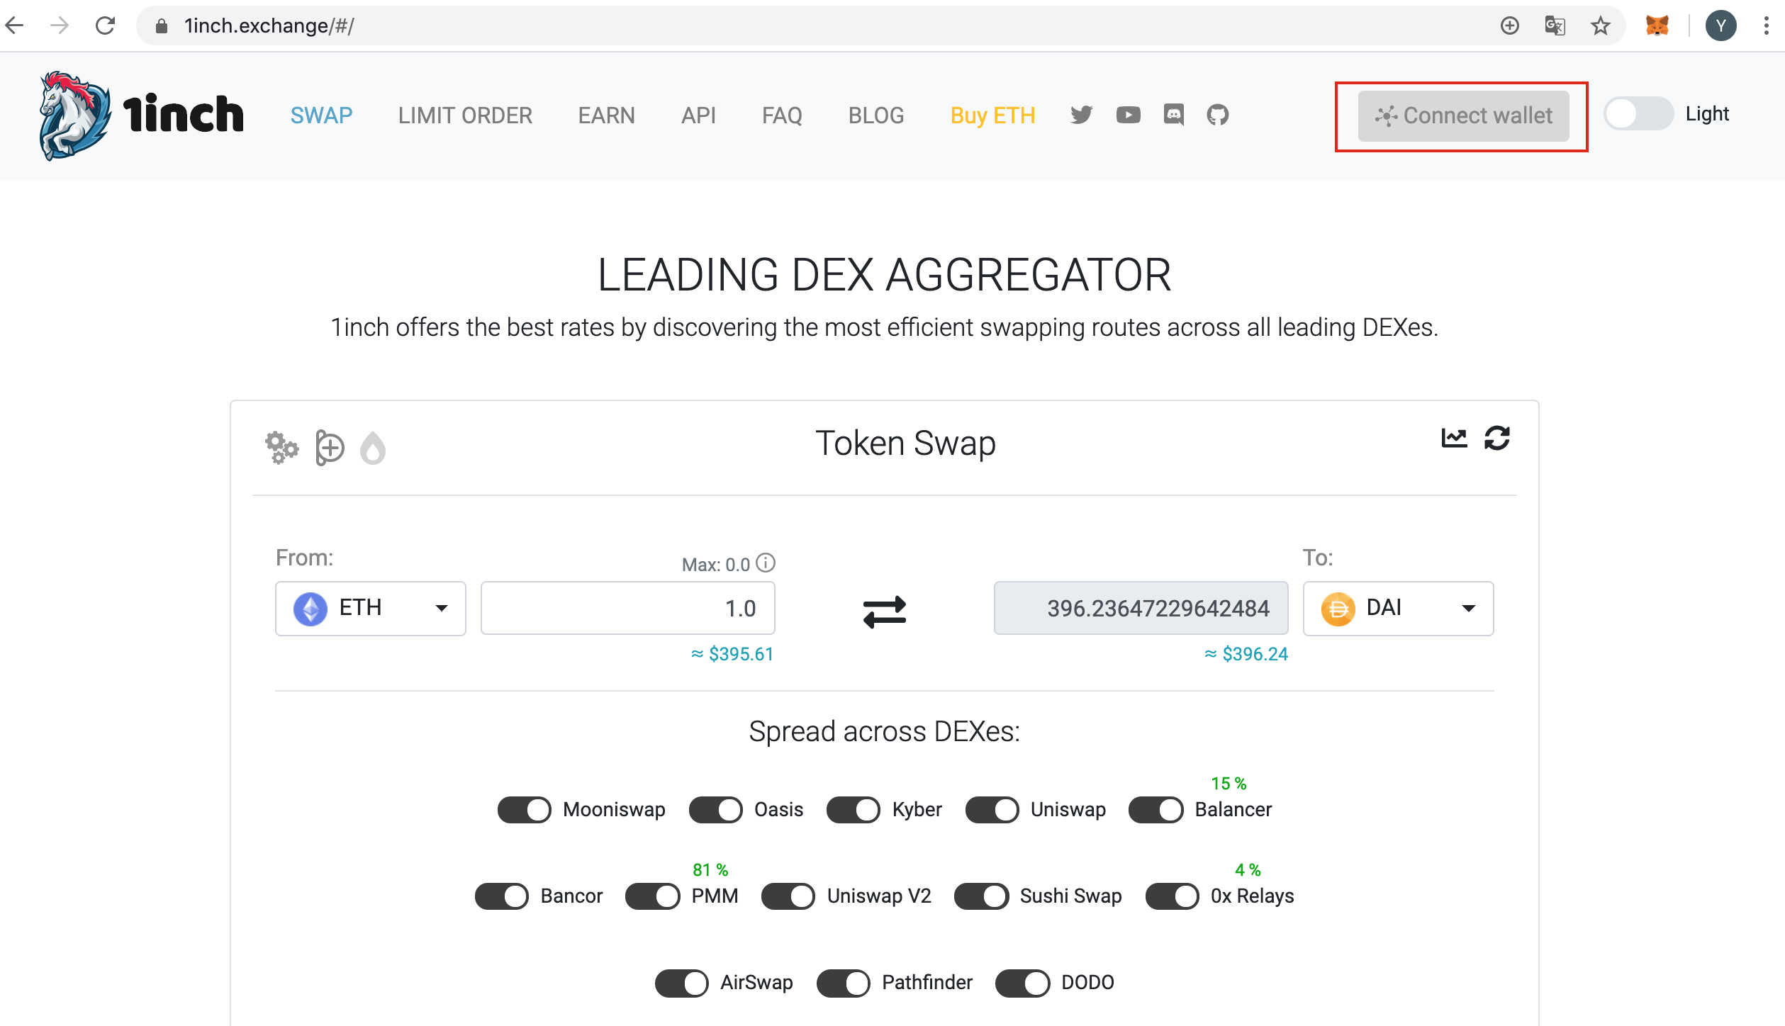Disable the DODO toggle
Image resolution: width=1785 pixels, height=1026 pixels.
tap(1023, 983)
